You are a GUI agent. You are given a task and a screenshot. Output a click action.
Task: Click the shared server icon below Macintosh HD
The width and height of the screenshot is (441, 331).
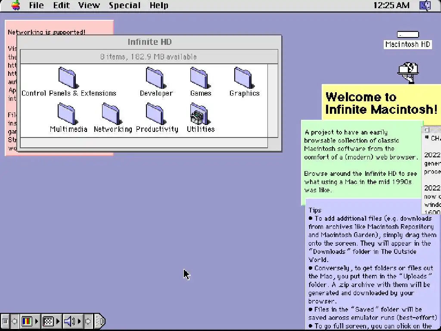tap(408, 72)
